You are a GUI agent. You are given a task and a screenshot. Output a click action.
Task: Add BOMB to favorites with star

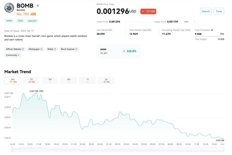click(38, 6)
